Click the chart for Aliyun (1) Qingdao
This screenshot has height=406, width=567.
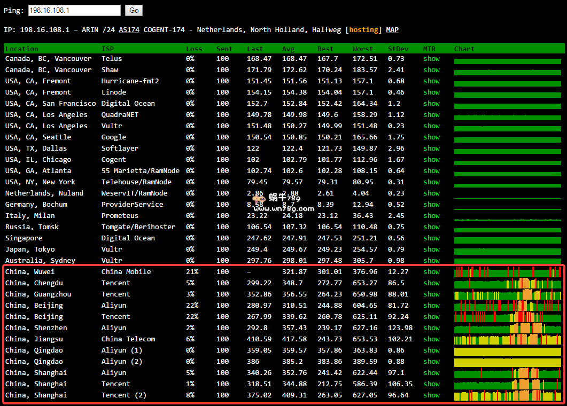[x=507, y=350]
